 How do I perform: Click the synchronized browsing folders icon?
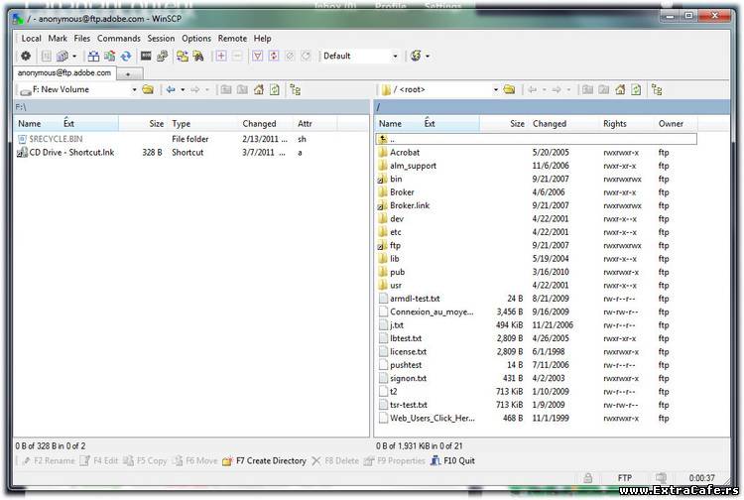click(183, 56)
